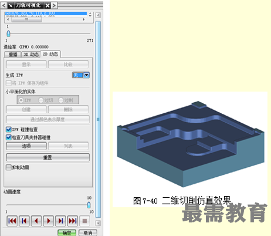Close the 刀轨可视化 dialog with X

point(48,5)
